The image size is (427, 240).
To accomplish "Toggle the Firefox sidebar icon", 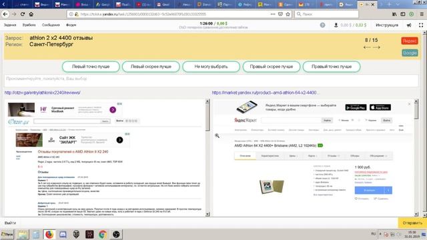I will [403, 14].
